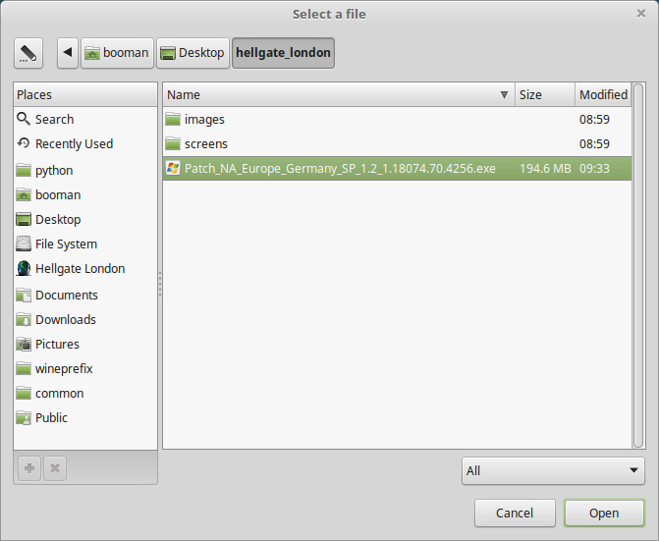
Task: Click the 09:33 modified time cell
Action: 594,169
